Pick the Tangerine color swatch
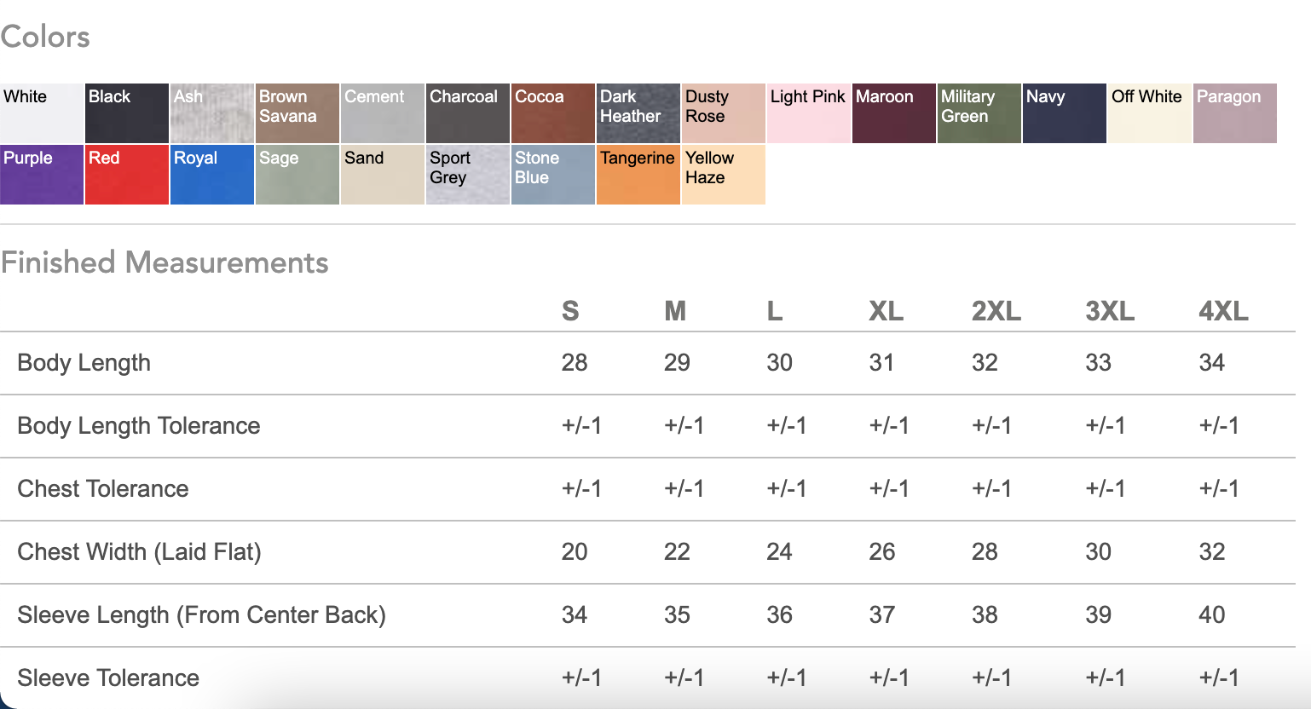1311x709 pixels. pyautogui.click(x=638, y=175)
